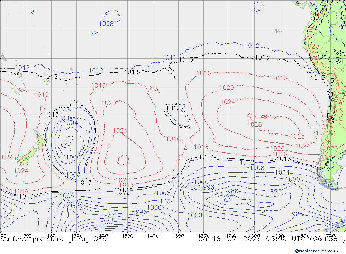Click the 150W longitude axis label
Viewport: 346px width, 254px height.
tap(128, 236)
